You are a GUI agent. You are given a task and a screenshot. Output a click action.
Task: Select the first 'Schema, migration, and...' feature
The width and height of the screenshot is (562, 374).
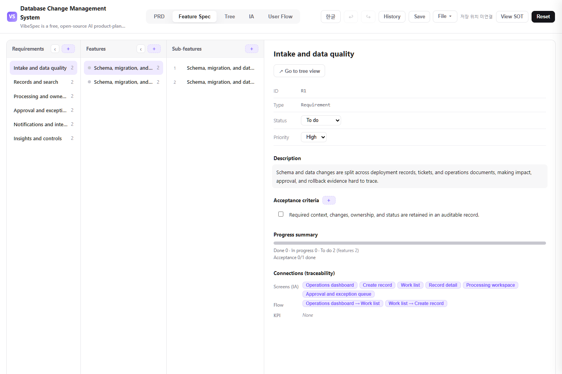[123, 68]
